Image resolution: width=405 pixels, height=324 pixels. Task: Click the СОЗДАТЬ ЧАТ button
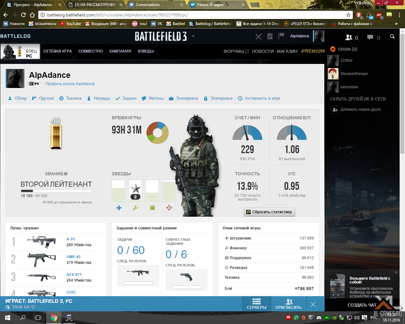(x=362, y=305)
